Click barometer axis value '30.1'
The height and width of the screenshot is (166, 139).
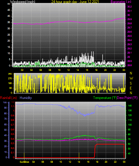pos(129,11)
